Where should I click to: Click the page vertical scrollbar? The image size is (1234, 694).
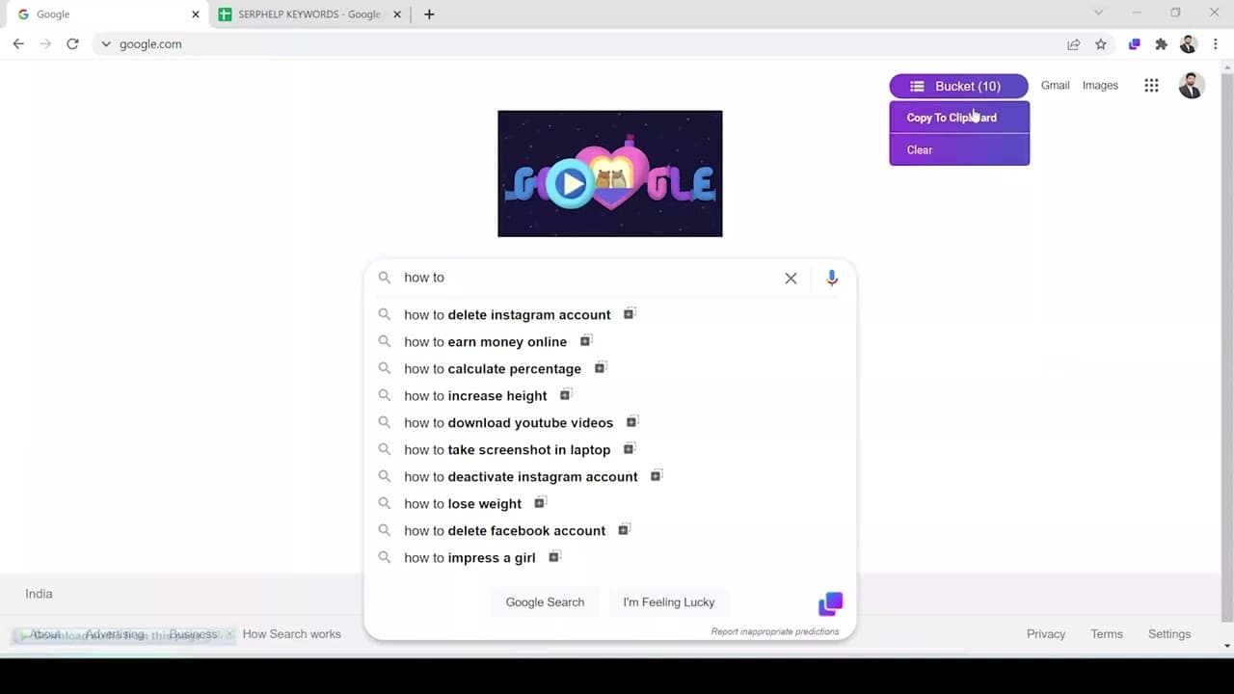[1226, 347]
